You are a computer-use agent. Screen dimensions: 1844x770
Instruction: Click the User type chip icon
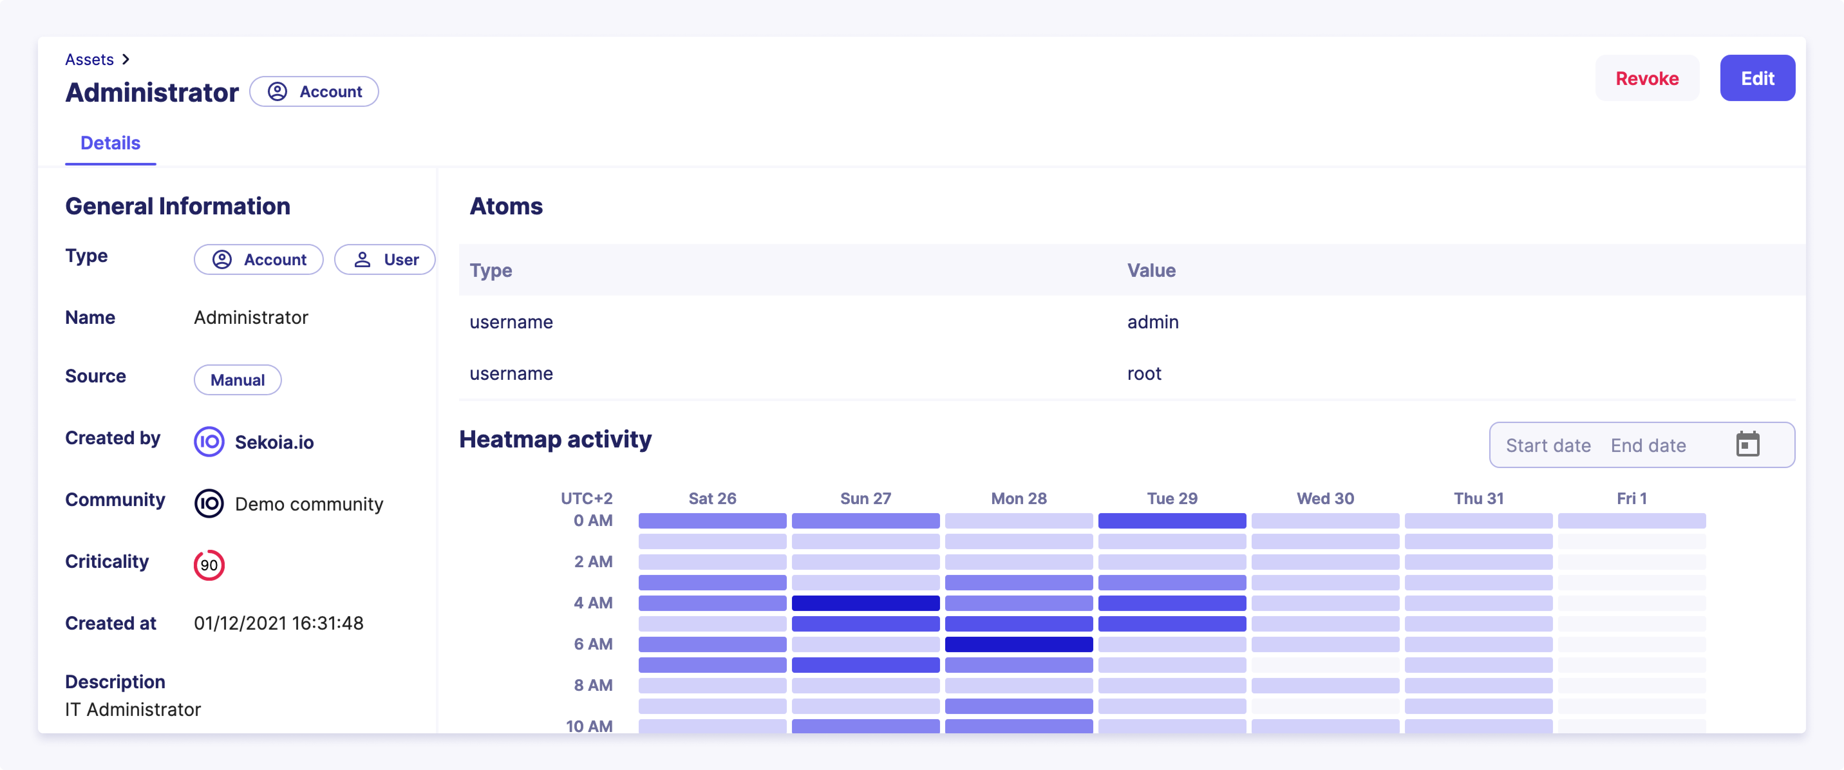tap(363, 259)
